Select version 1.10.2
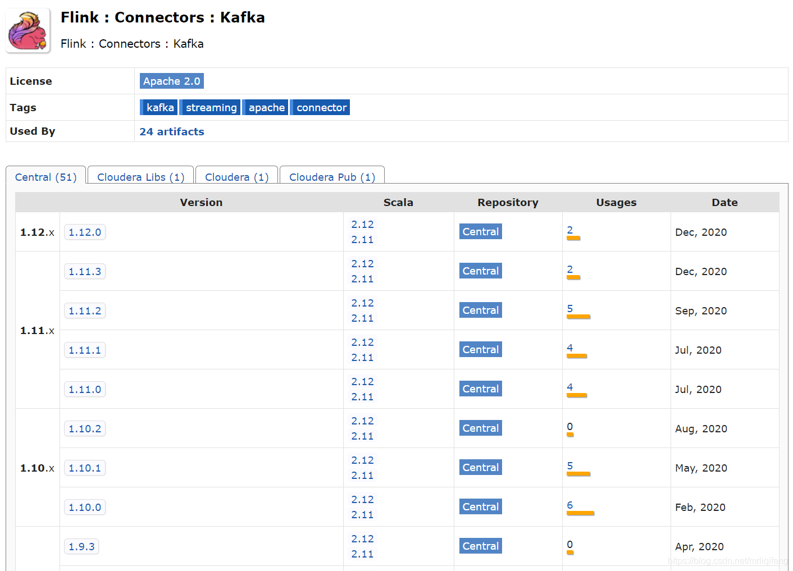The height and width of the screenshot is (571, 793). [85, 429]
